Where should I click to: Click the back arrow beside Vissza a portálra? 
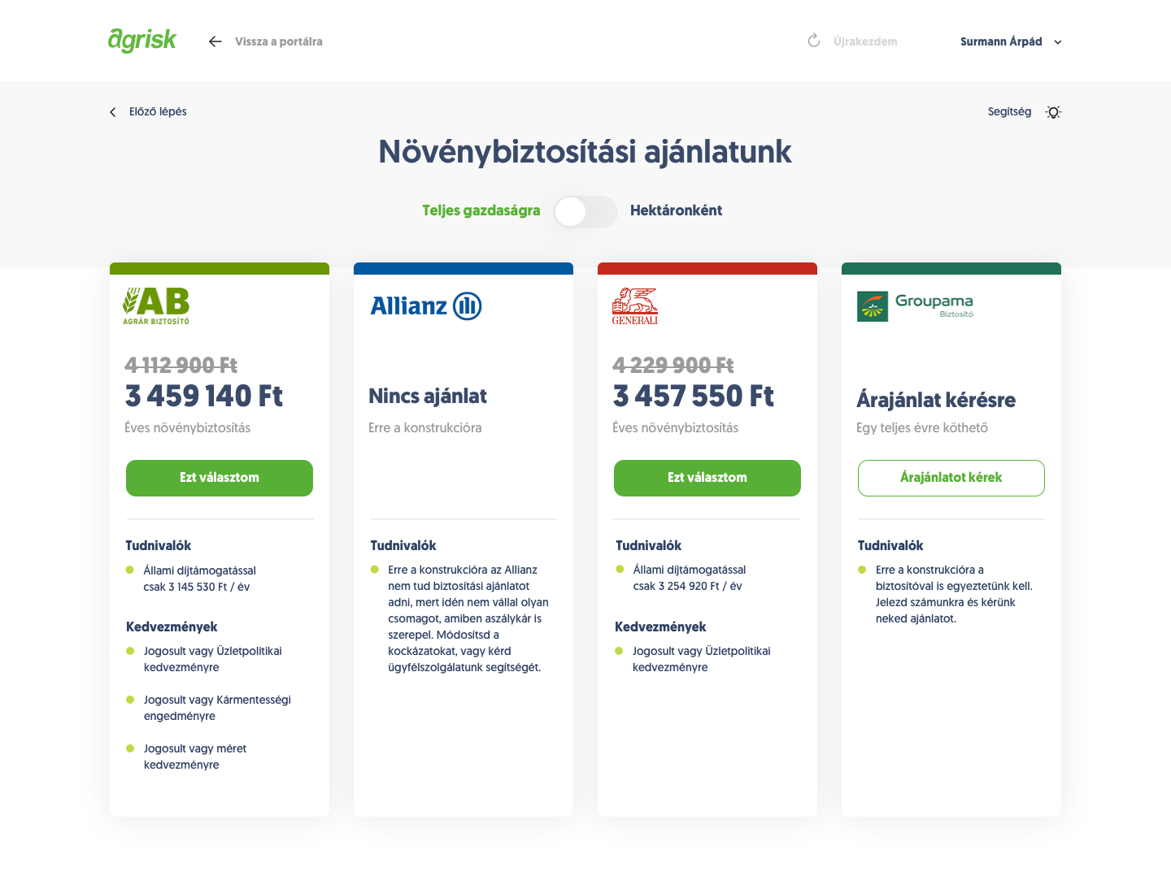click(x=215, y=41)
